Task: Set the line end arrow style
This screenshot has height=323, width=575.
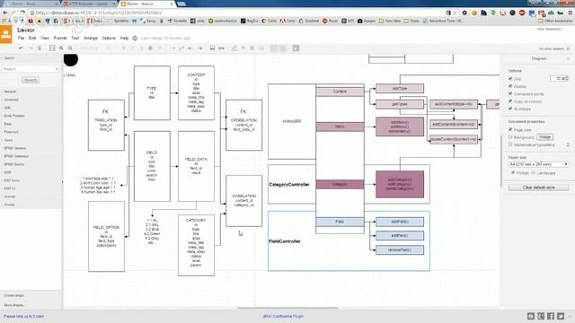Action: point(199,48)
